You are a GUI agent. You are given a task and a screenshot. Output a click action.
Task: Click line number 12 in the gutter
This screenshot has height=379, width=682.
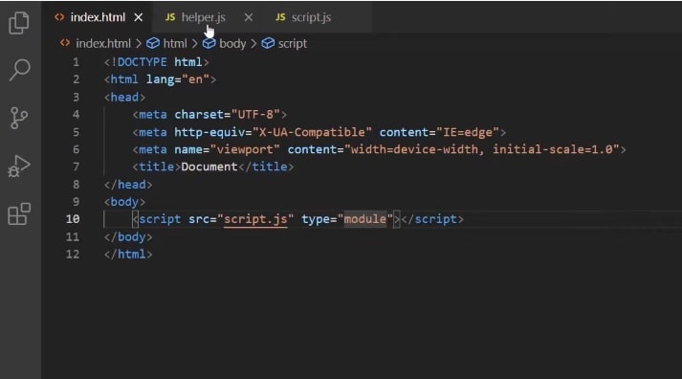(73, 255)
